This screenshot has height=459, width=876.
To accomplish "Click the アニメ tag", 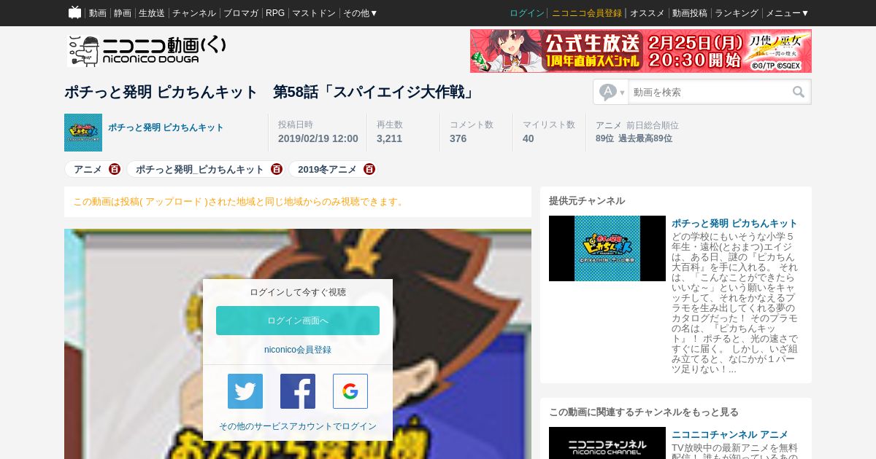I will tap(88, 169).
